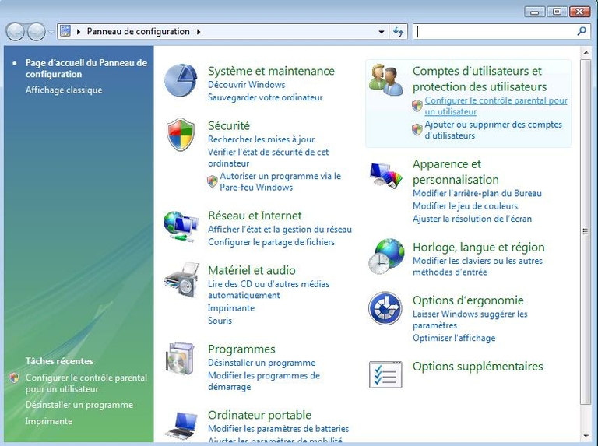Open Comptes d'utilisateurs et protection heading
This screenshot has height=446, width=598.
tap(480, 79)
